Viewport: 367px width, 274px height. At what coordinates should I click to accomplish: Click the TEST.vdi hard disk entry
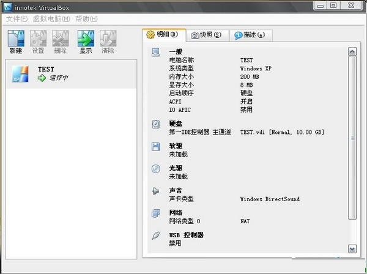tap(282, 132)
